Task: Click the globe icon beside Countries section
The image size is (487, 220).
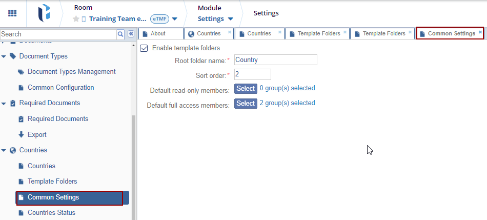Action: tap(13, 150)
